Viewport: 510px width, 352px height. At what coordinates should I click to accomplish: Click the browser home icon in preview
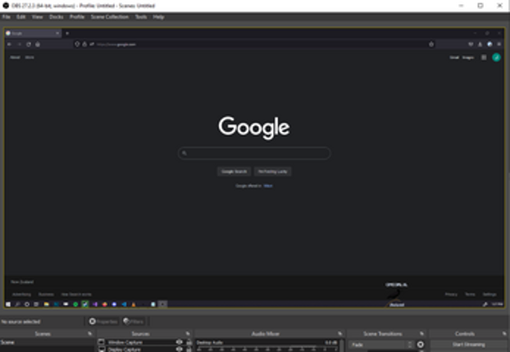coord(38,44)
